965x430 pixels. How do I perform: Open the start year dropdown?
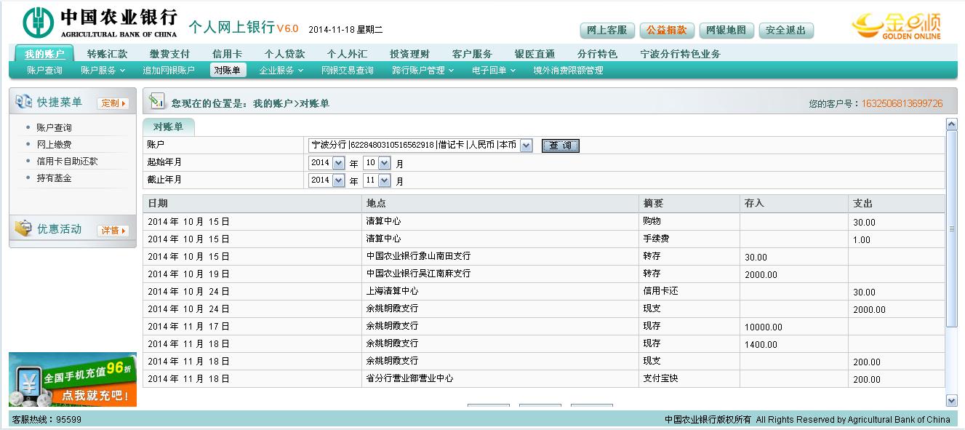pos(338,163)
